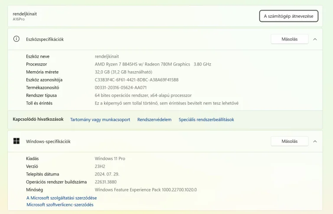
Task: Click the Memória mérete label
Action: tap(42, 72)
